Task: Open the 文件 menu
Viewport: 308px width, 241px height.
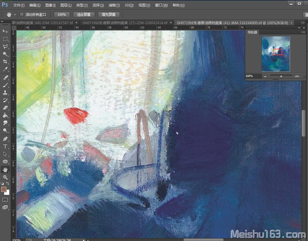Action: click(19, 5)
